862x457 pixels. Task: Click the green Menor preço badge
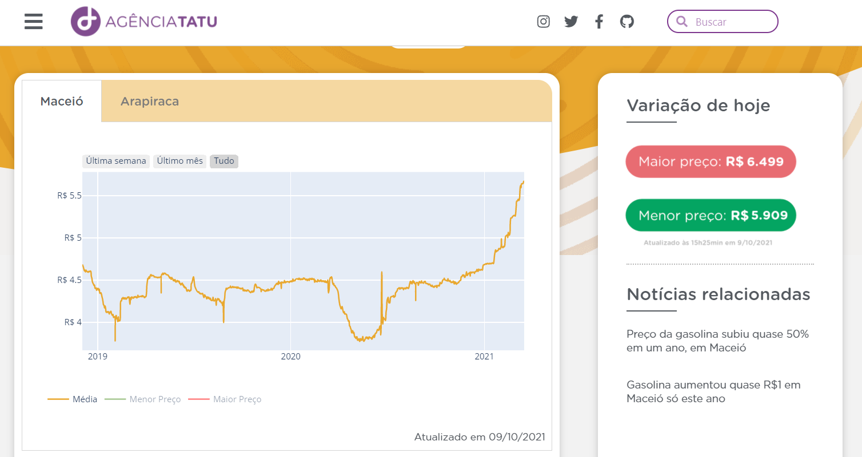coord(711,215)
